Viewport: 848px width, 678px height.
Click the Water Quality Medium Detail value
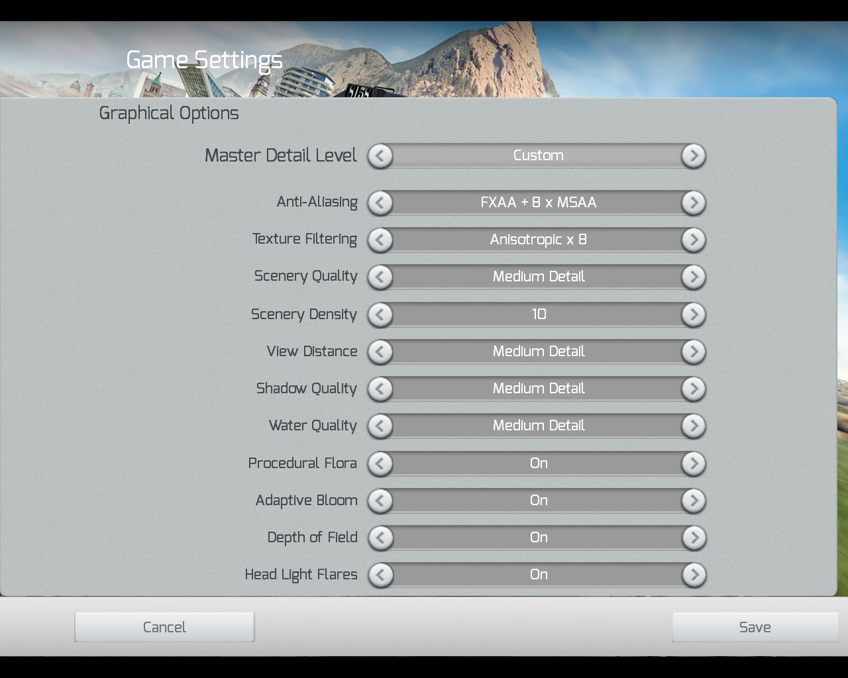(538, 426)
